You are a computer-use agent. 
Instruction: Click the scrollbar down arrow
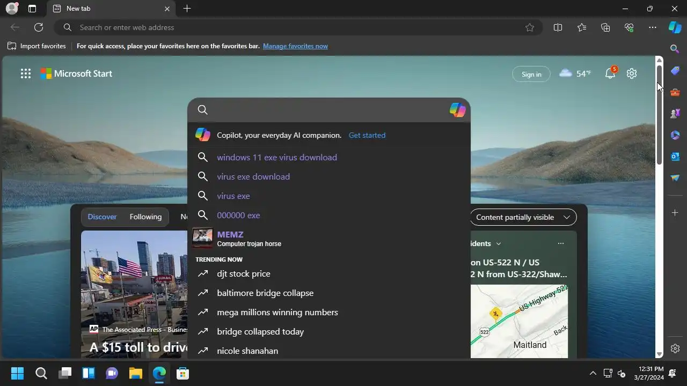(660, 354)
